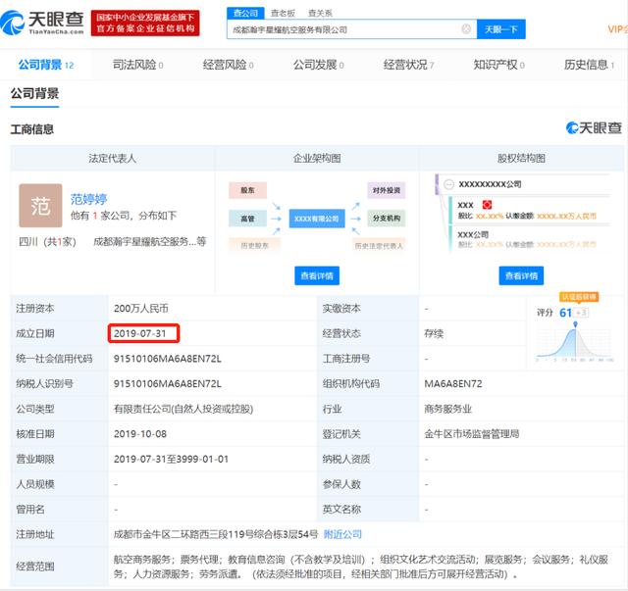Select the 查公司 search tab
628x591 pixels.
[x=245, y=13]
